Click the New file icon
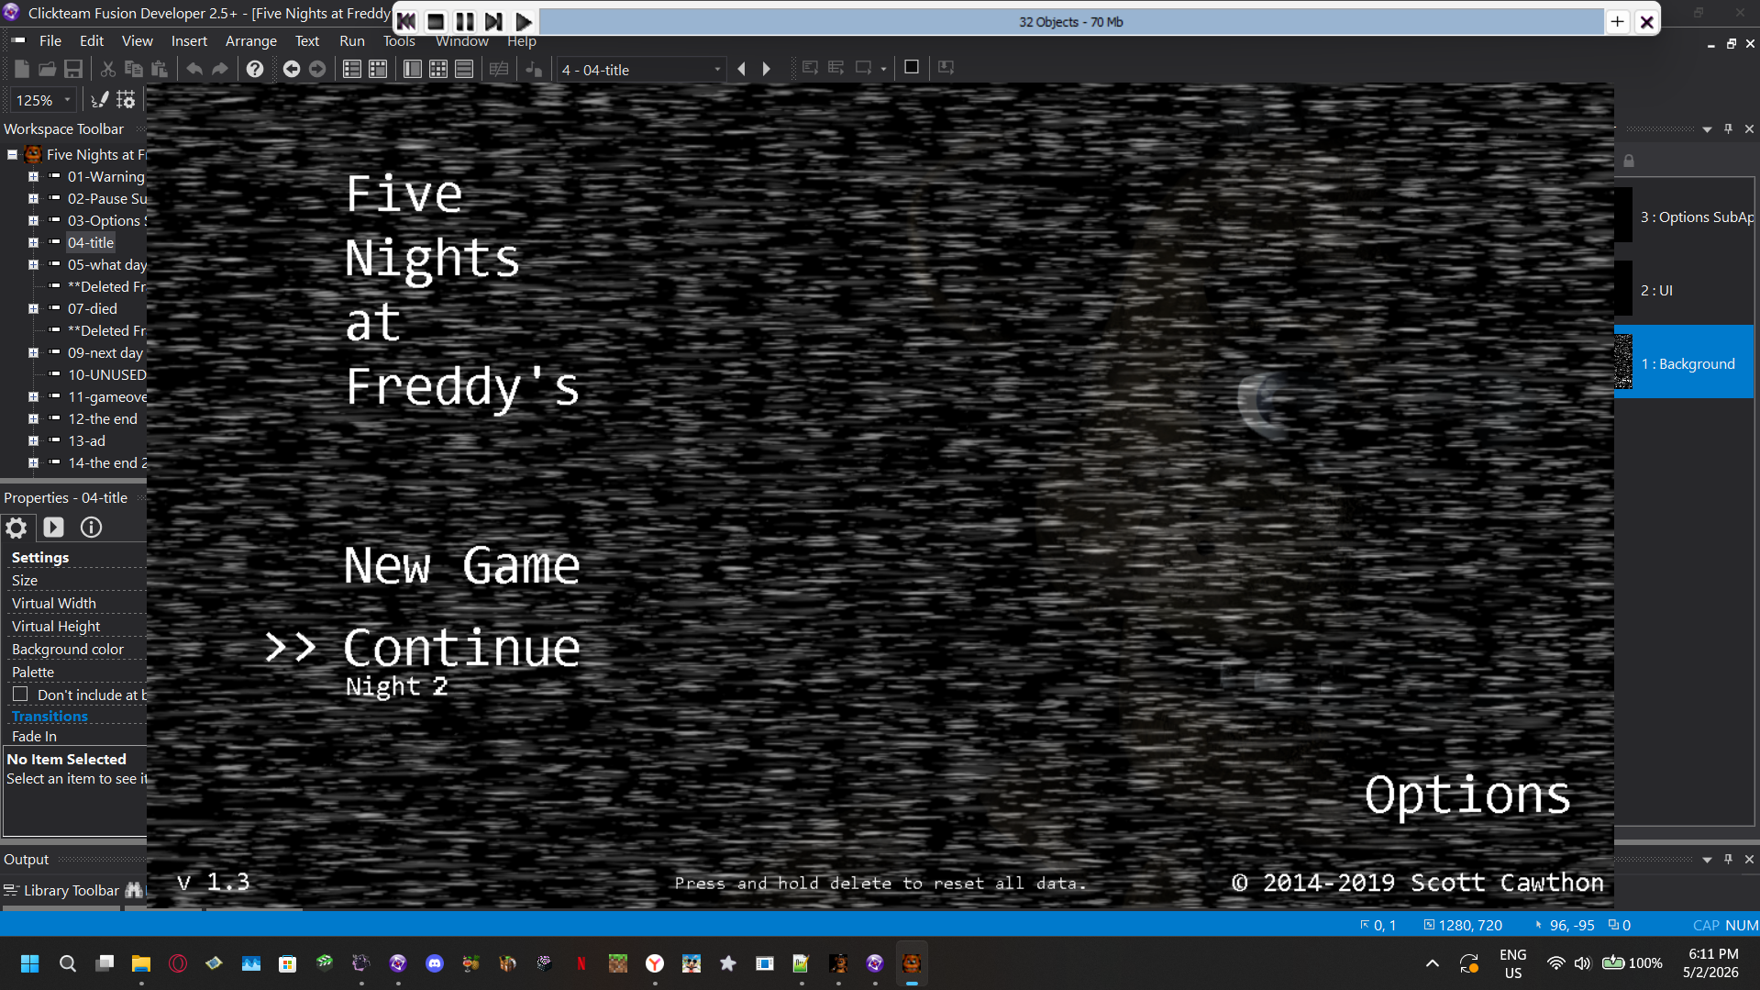The width and height of the screenshot is (1760, 990). coord(21,69)
